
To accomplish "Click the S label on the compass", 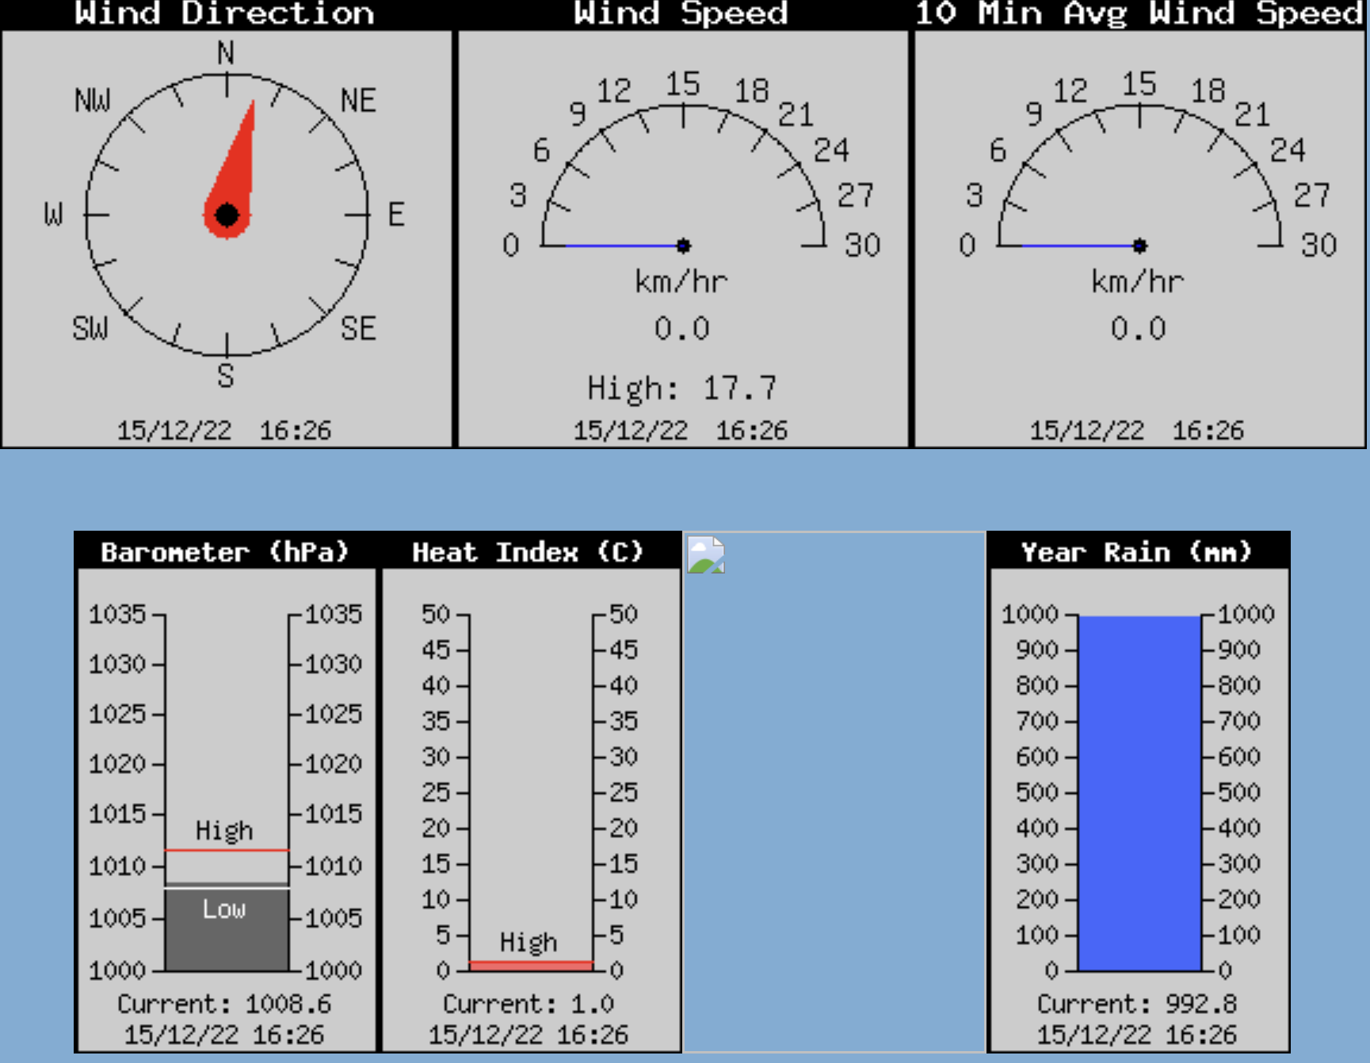I will (x=226, y=375).
